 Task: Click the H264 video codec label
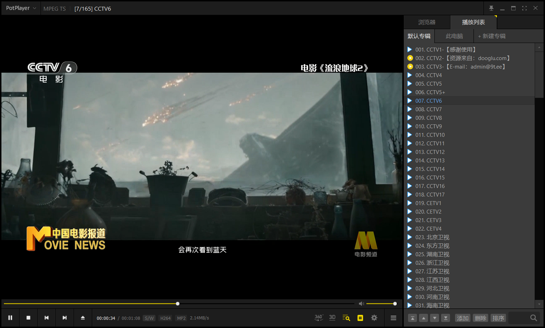click(165, 318)
